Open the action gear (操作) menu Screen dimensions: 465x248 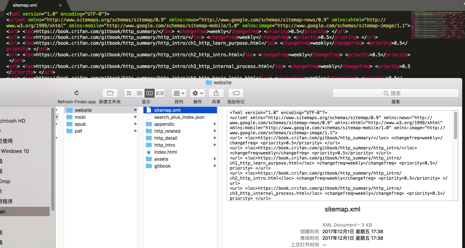tap(198, 93)
